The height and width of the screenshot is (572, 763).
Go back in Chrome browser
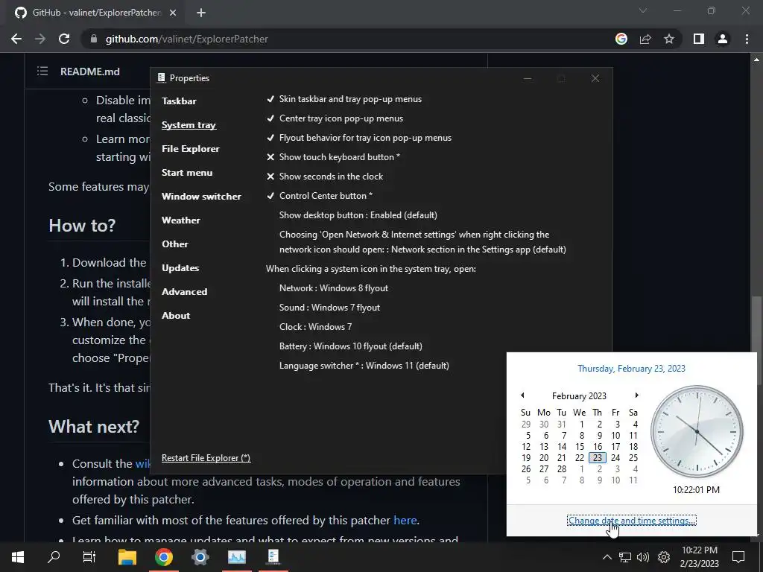click(16, 39)
